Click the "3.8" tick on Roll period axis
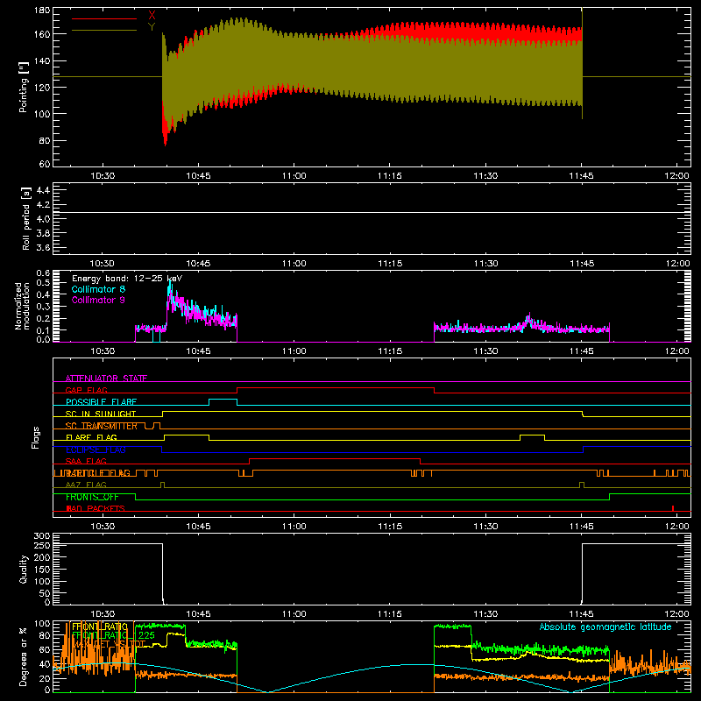Viewport: 701px width, 701px height. pos(43,233)
